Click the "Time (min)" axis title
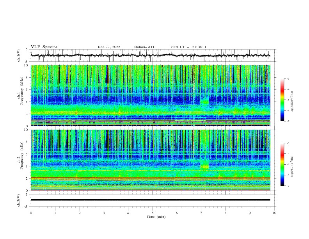Image resolution: width=309 pixels, height=239 pixels. click(156, 217)
